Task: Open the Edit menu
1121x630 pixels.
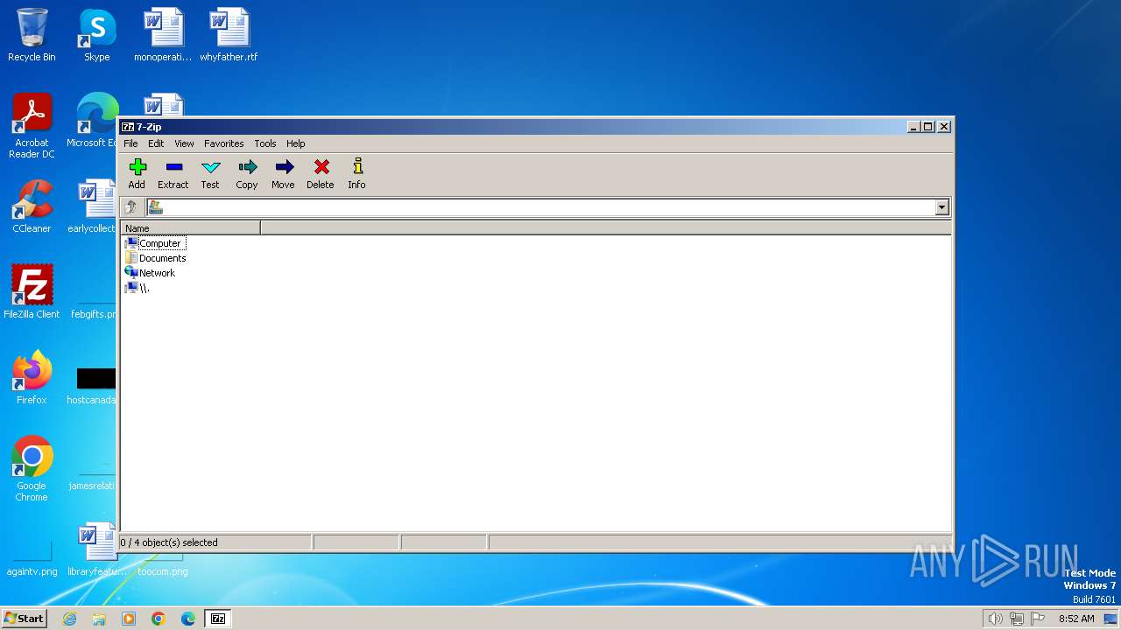Action: pos(156,143)
